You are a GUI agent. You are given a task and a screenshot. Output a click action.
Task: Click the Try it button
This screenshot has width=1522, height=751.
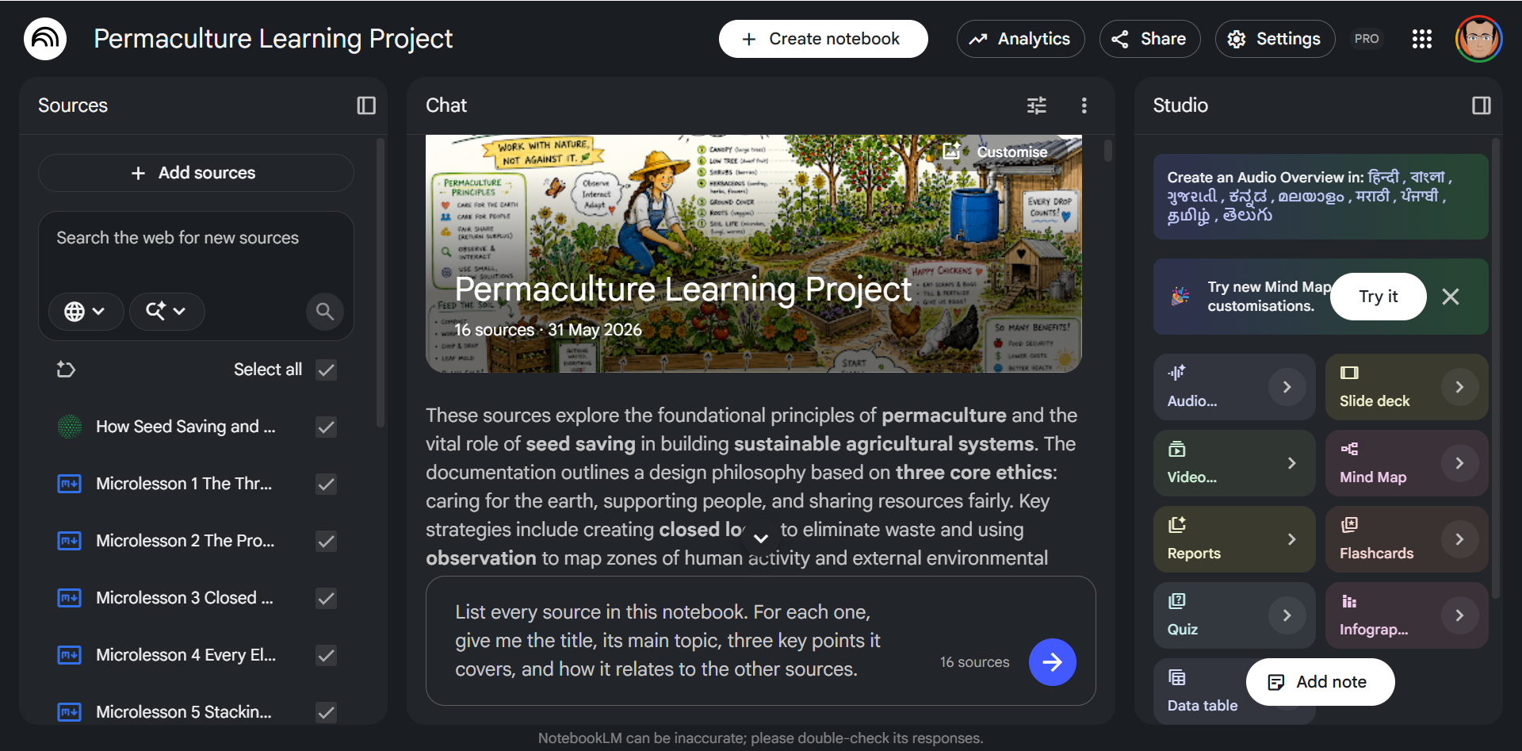point(1378,297)
